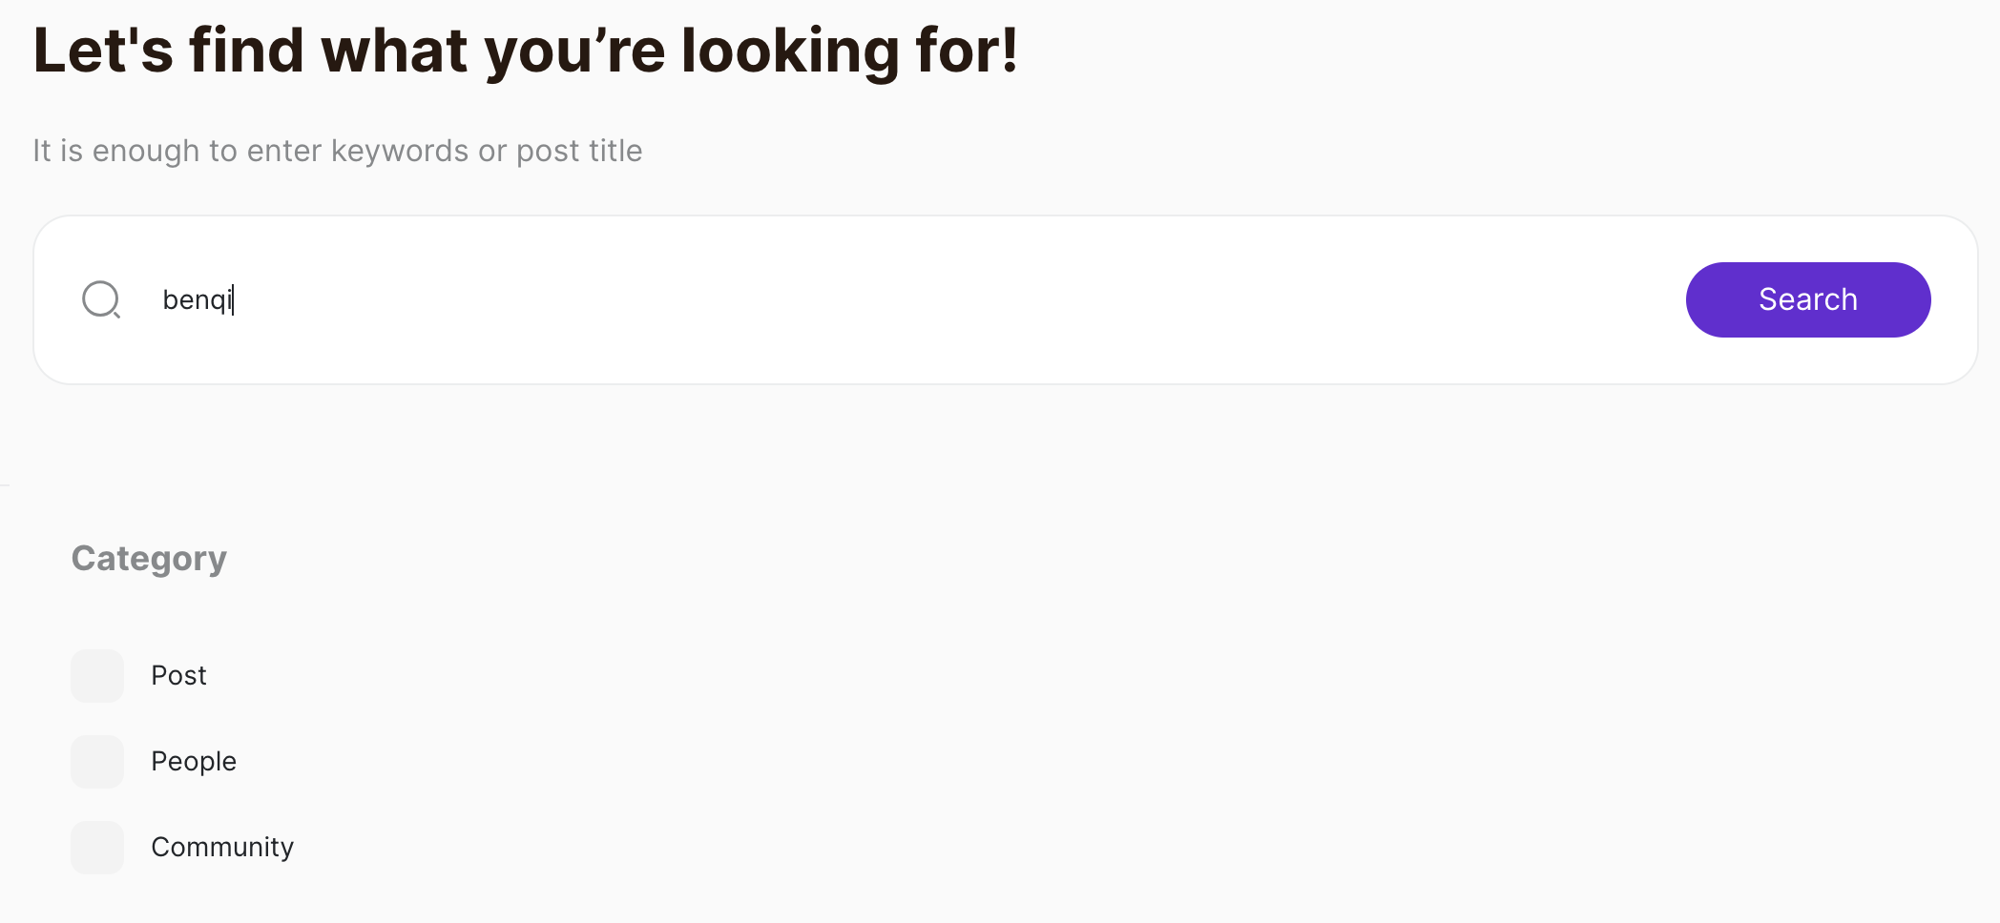Tick the Post category checkbox

pos(97,676)
